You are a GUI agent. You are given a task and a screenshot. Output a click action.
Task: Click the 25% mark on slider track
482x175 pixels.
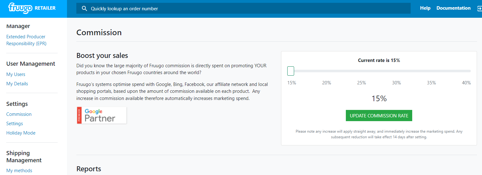point(362,71)
